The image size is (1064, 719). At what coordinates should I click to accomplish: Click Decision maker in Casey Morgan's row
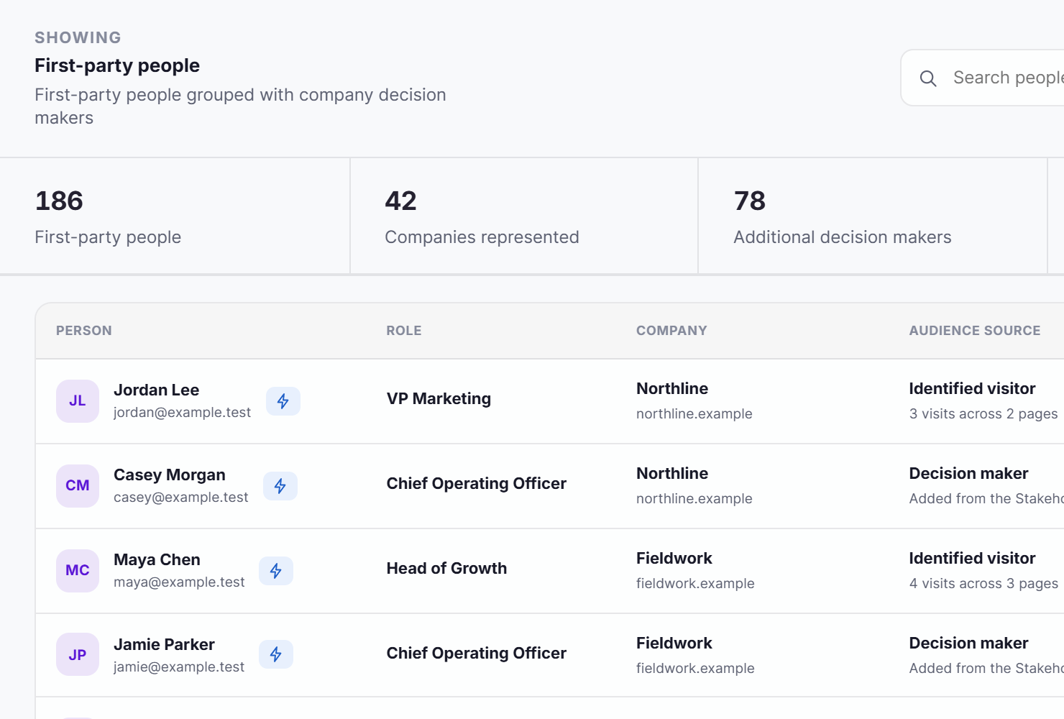click(x=968, y=473)
